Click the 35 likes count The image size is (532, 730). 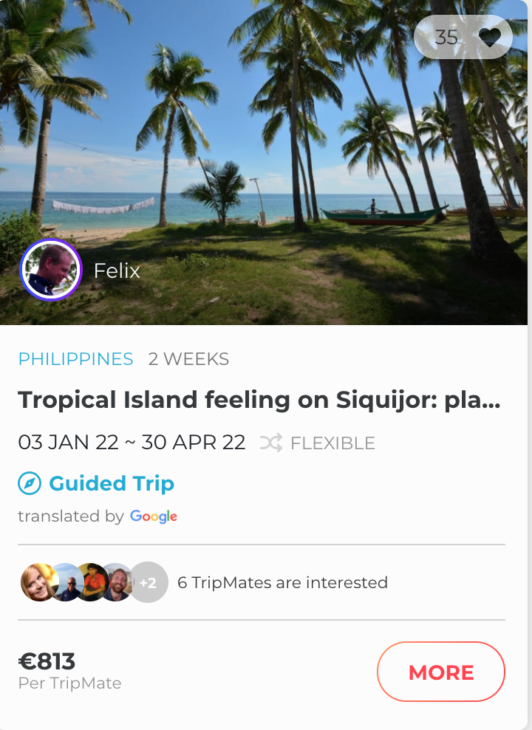pos(446,37)
